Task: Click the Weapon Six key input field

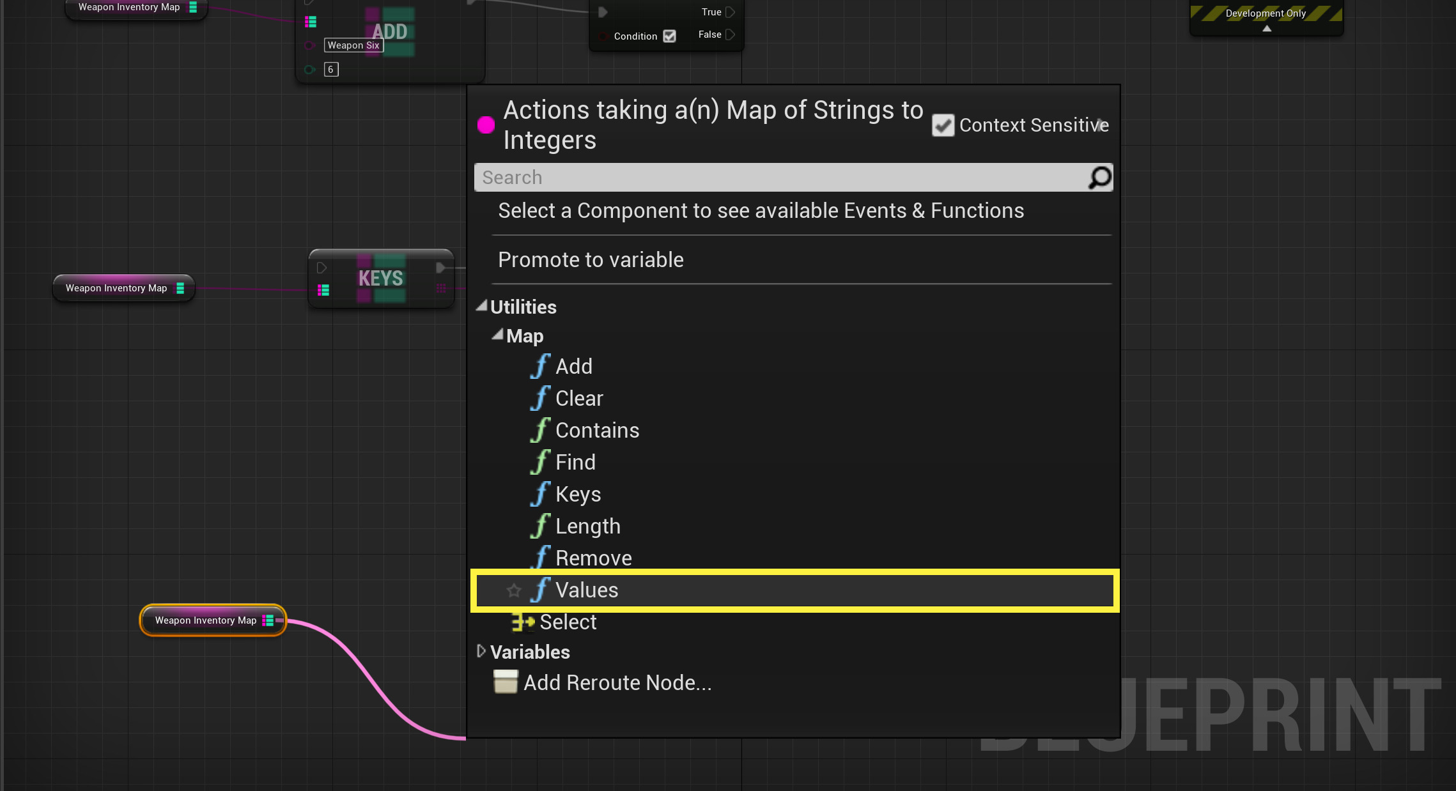Action: [x=353, y=45]
